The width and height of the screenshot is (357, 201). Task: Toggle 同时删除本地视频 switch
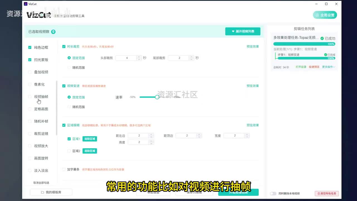pos(273,193)
